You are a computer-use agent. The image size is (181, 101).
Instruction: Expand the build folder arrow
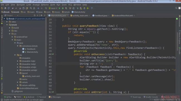click(10, 28)
